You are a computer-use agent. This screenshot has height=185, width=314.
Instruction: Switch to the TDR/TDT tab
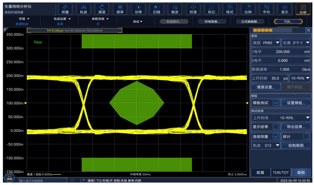point(280,172)
